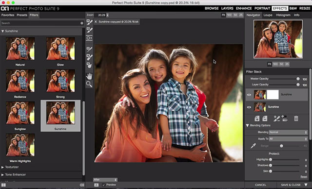Open the After view mode dropdown
Viewport: 312px width, 189px height.
(x=105, y=180)
